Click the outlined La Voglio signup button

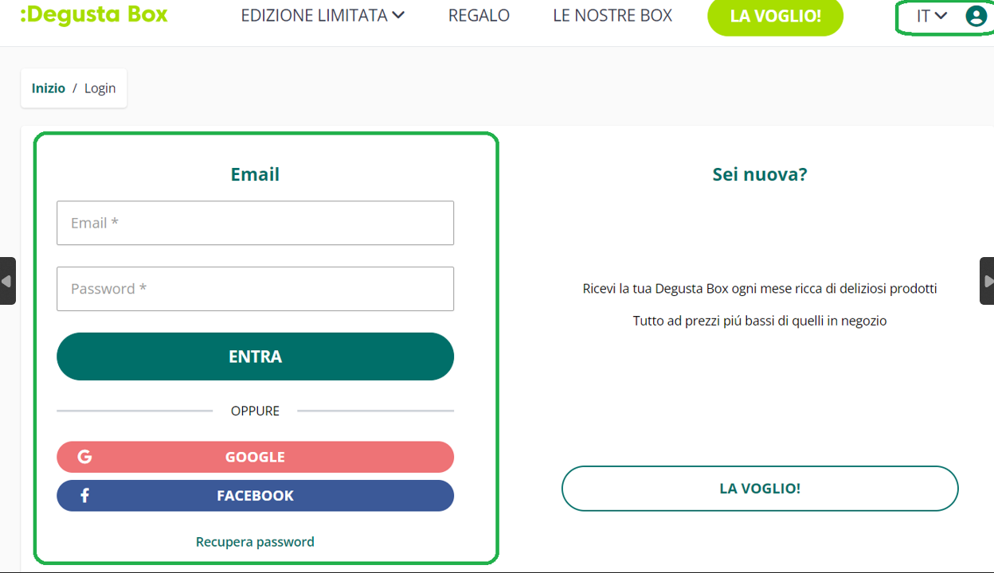tap(760, 488)
